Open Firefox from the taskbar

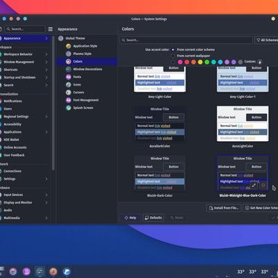tap(54, 271)
